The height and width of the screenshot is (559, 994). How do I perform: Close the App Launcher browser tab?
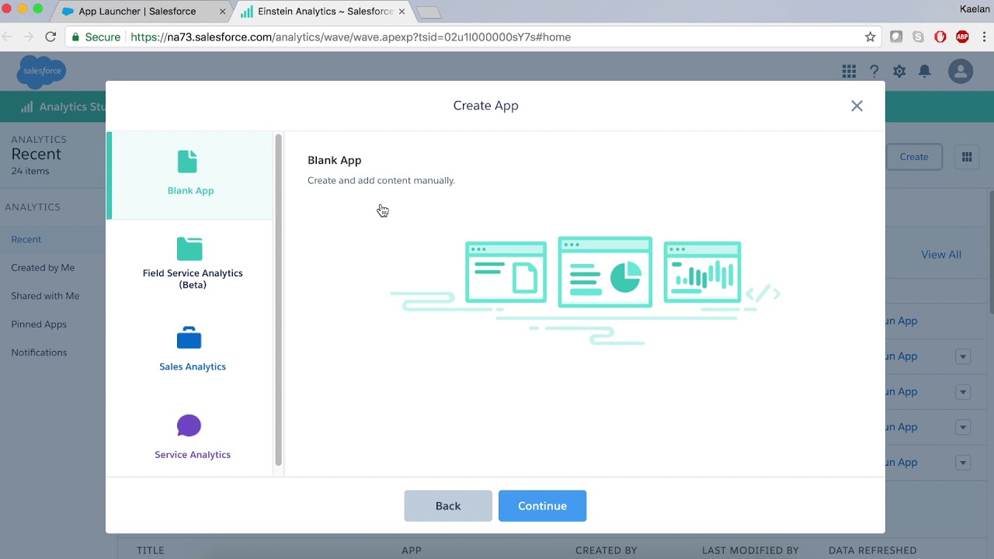(223, 12)
